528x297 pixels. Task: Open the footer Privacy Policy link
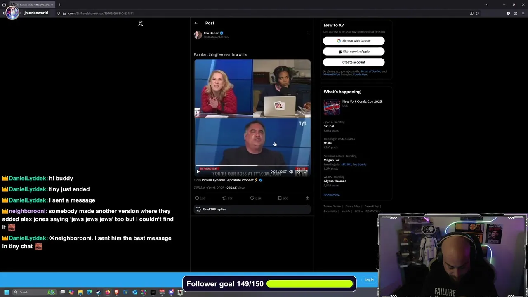pyautogui.click(x=353, y=206)
